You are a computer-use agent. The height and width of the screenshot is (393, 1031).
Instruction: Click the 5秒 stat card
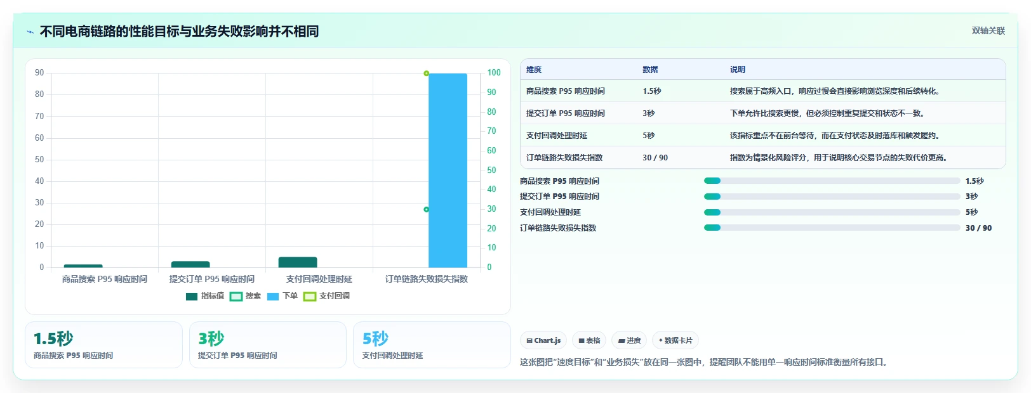432,345
